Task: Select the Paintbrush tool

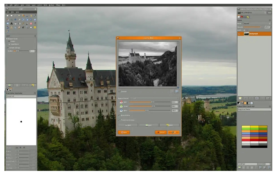Action: [27, 24]
